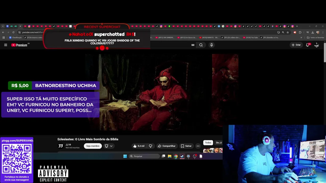Open the (9338) YouTube bookmark
The height and width of the screenshot is (183, 326).
(x=250, y=38)
